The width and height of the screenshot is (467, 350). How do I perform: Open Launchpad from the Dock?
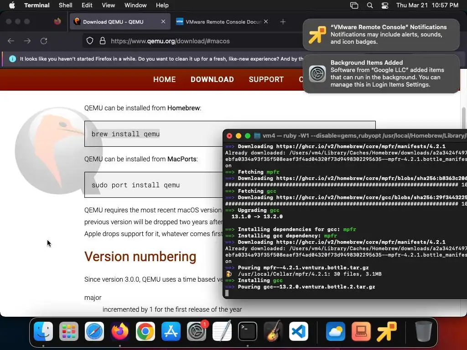click(69, 331)
